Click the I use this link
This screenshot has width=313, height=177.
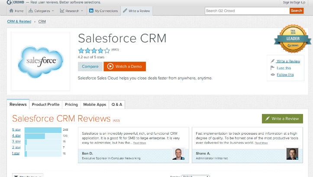pyautogui.click(x=284, y=68)
